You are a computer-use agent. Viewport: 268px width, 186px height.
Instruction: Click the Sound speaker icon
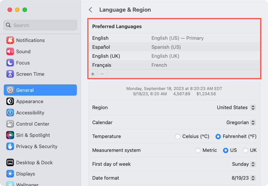pos(10,51)
